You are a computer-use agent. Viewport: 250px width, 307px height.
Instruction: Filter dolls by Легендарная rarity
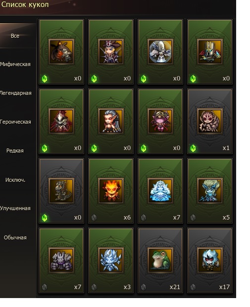coord(15,93)
